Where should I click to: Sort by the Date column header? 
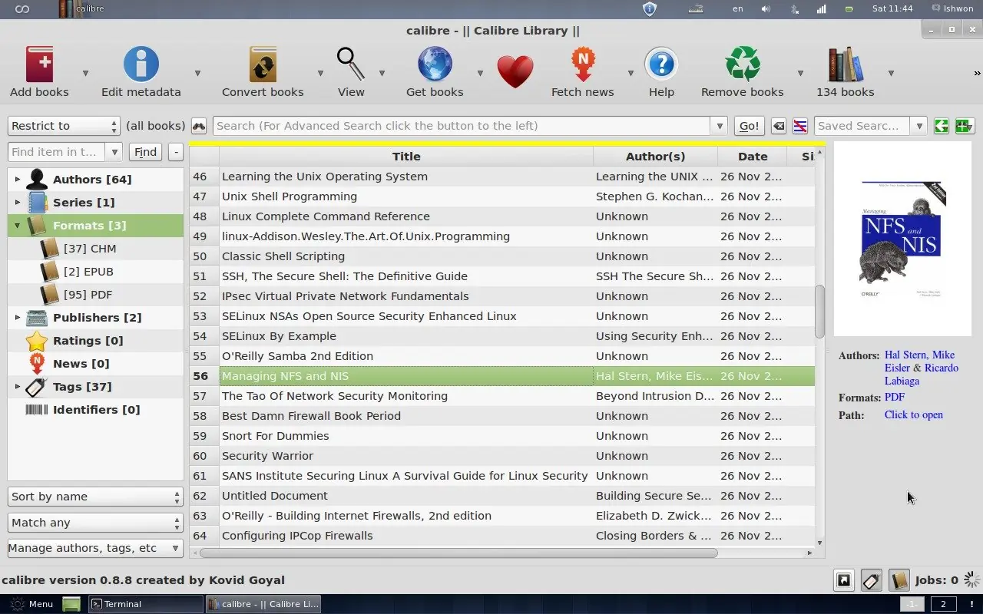pyautogui.click(x=753, y=157)
